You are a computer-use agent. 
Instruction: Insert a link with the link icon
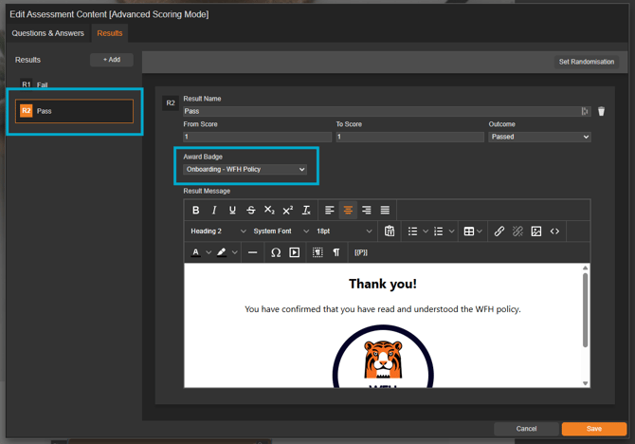[x=499, y=231]
